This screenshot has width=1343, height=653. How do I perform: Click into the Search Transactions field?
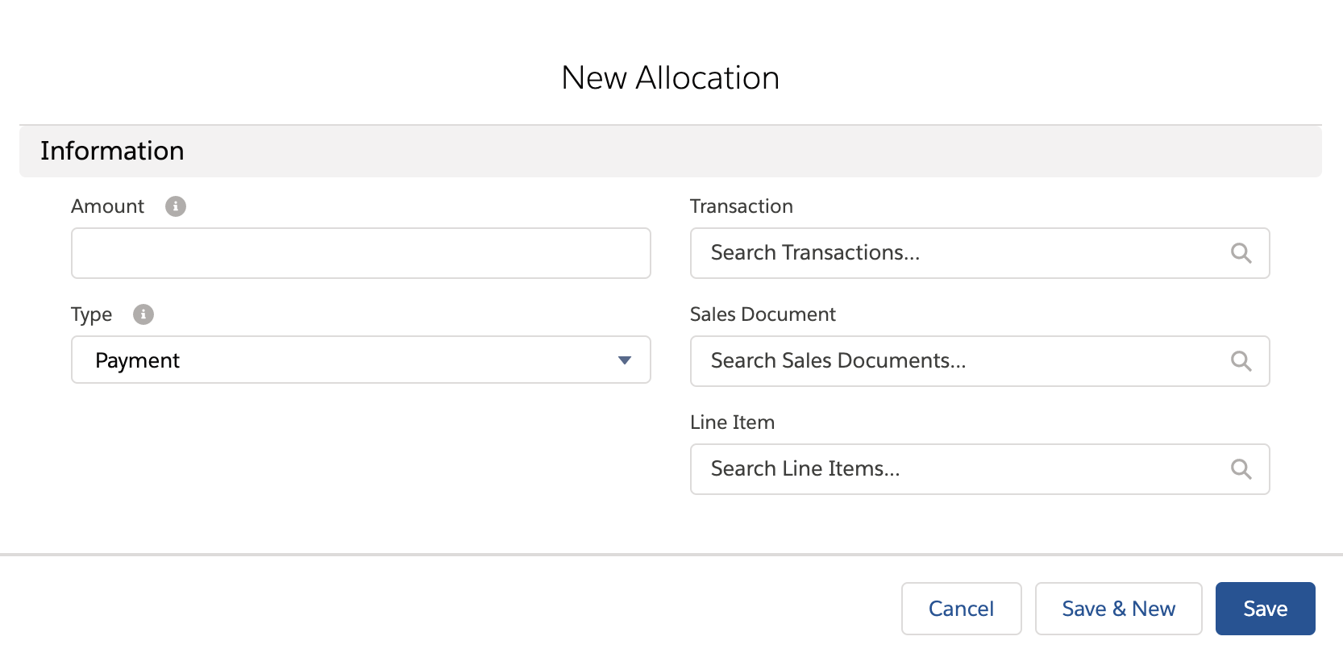click(959, 253)
